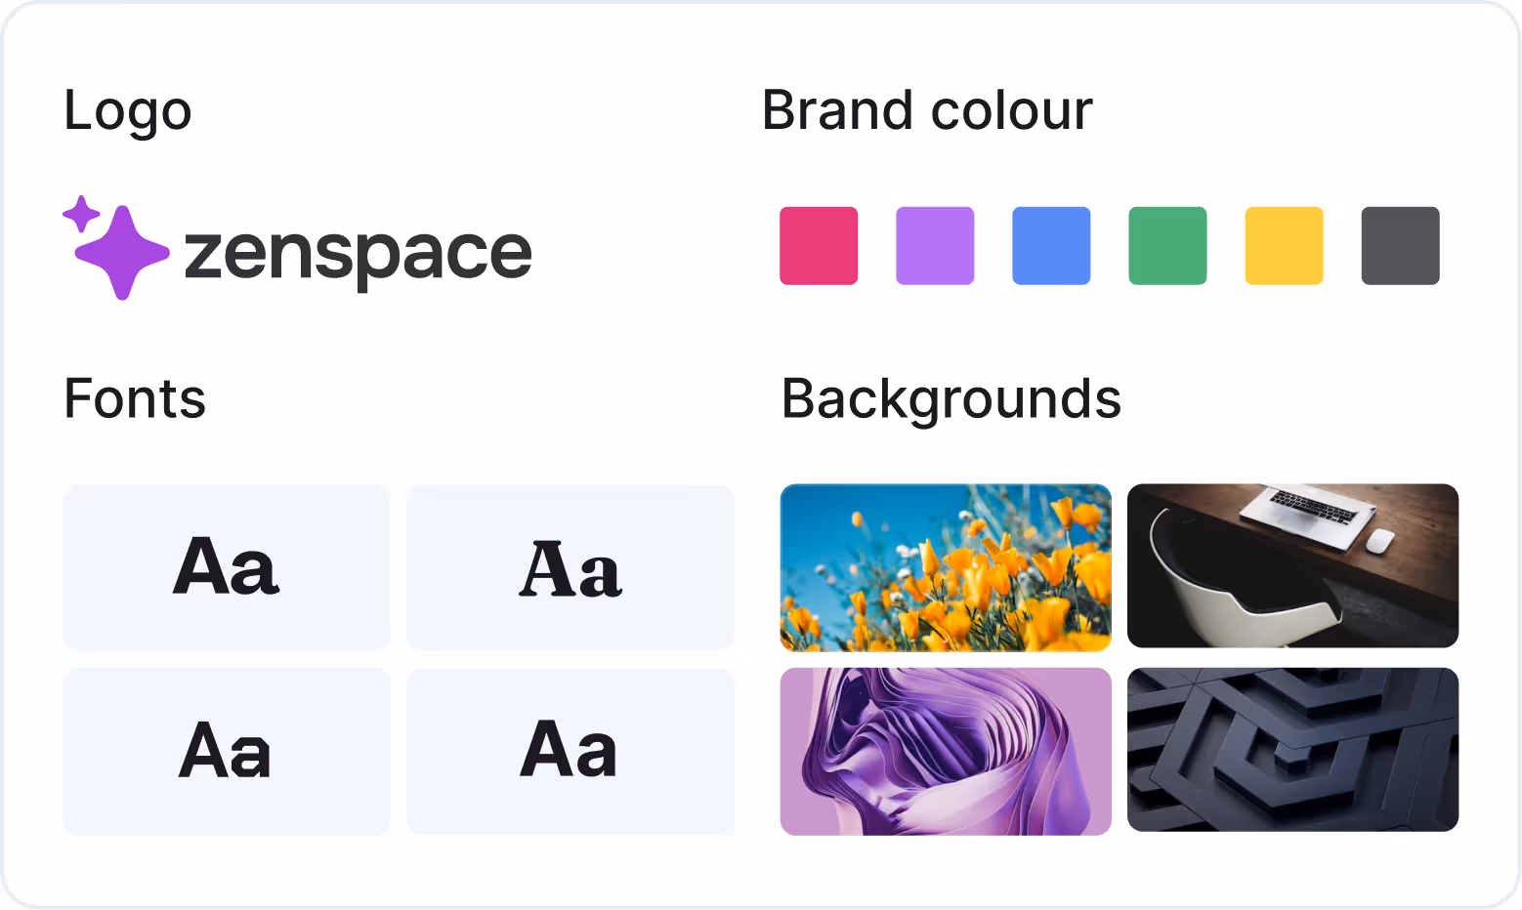Select the bottom-right serif font sample
This screenshot has height=910, width=1522.
click(571, 752)
